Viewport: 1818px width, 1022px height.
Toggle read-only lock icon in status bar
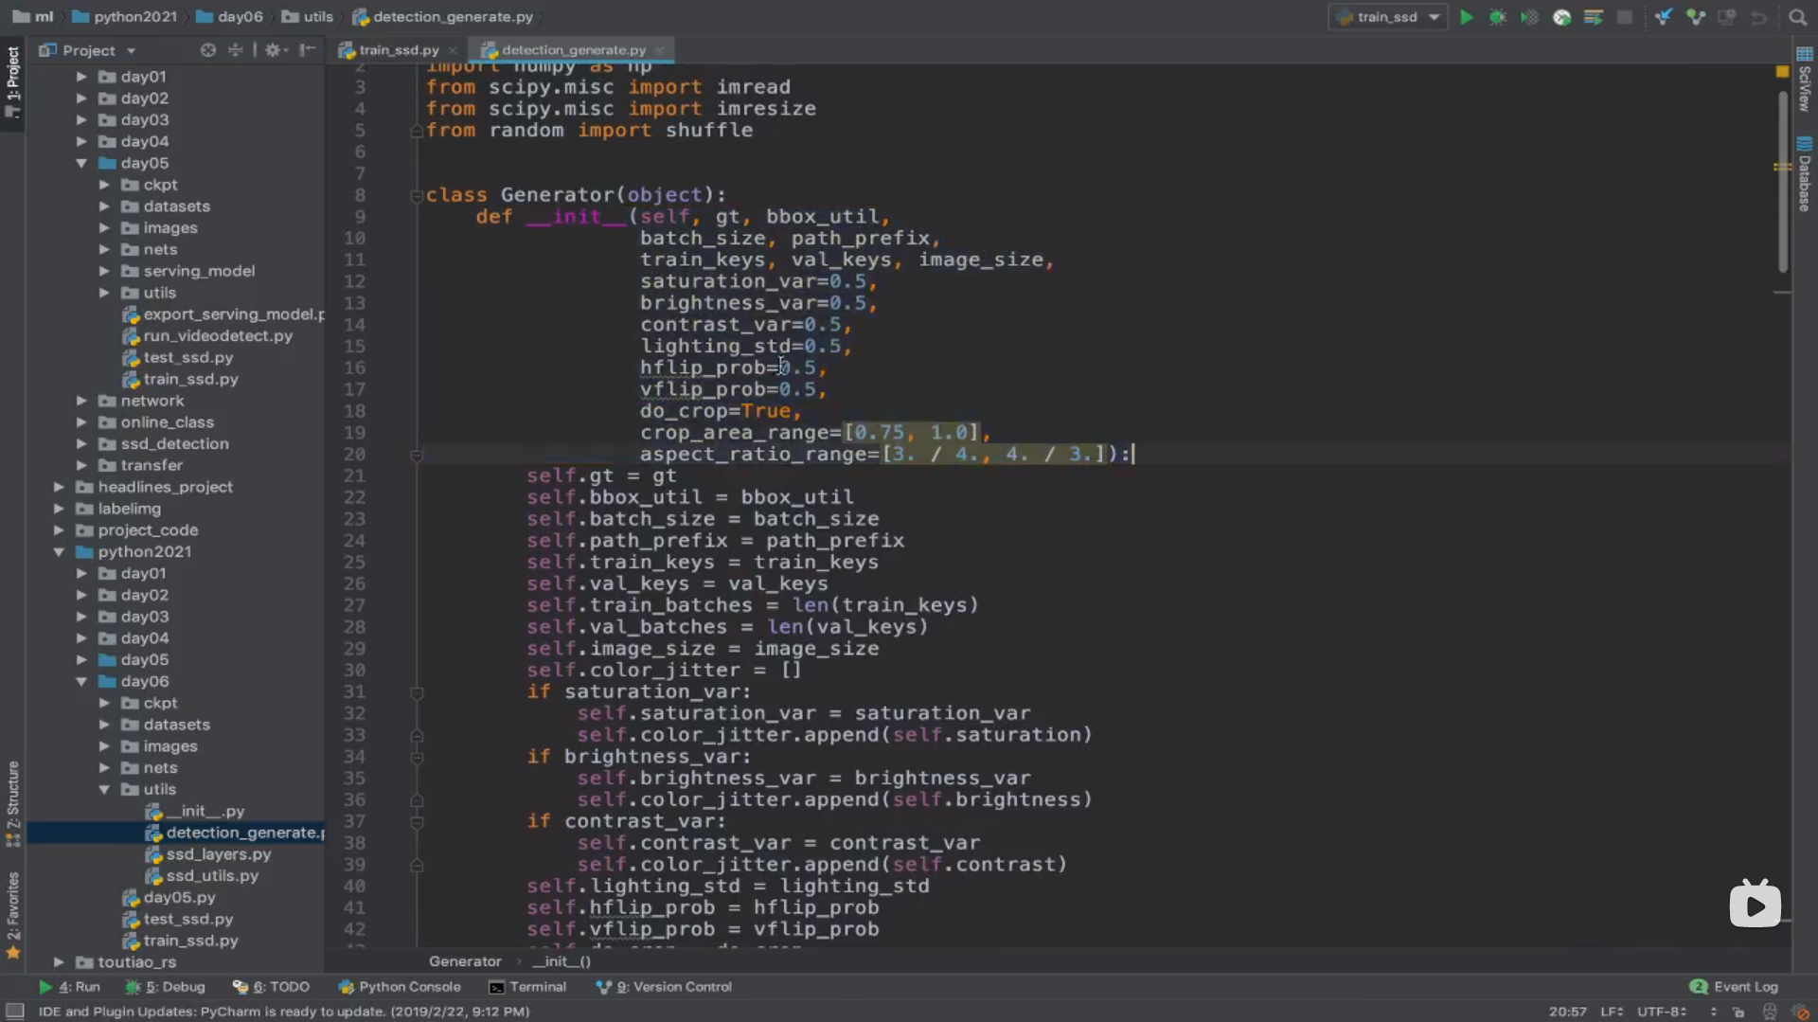(1738, 1012)
